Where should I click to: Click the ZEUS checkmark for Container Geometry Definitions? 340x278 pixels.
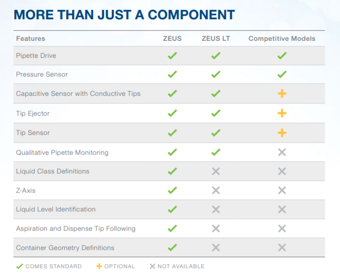pos(172,248)
